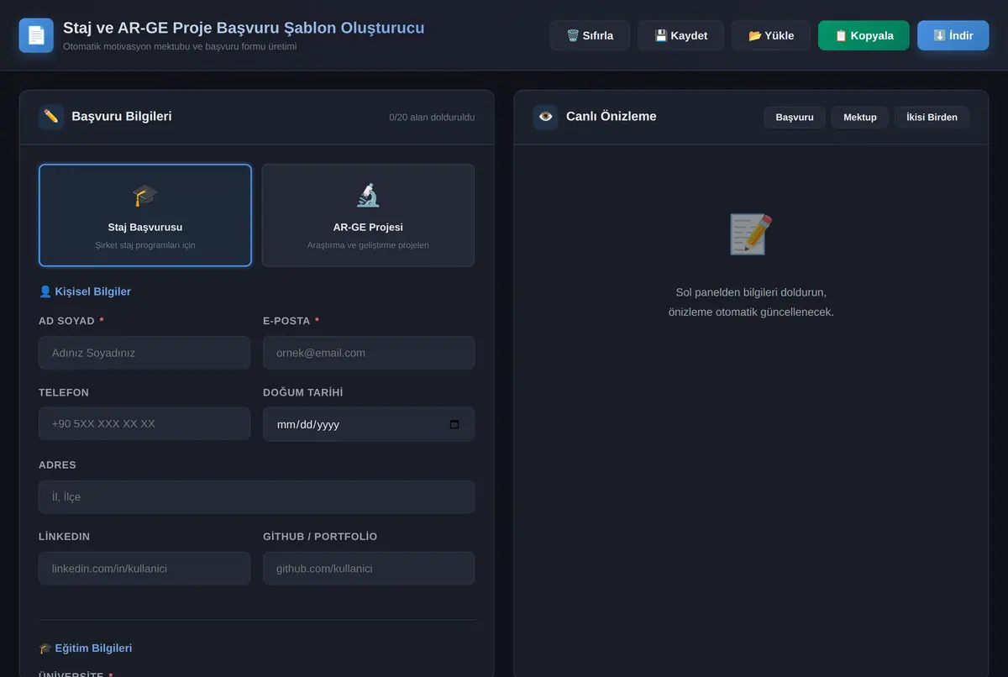The image size is (1008, 677).
Task: Click the pencil icon beside Başvuru Bilgileri
Action: (x=51, y=117)
